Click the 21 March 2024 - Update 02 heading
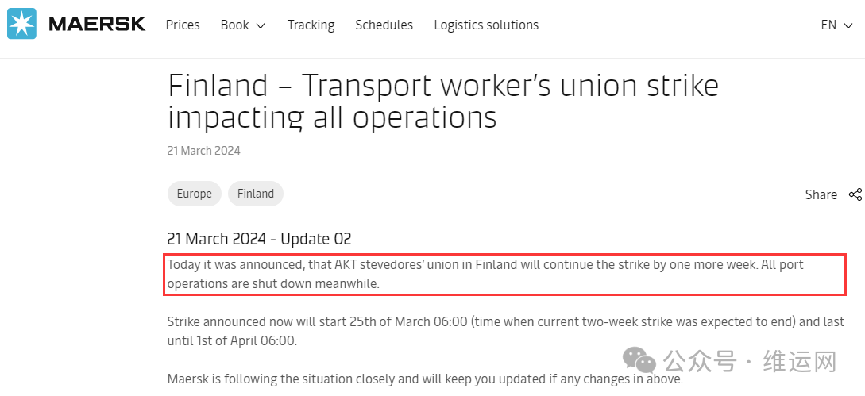The width and height of the screenshot is (865, 396). point(259,239)
